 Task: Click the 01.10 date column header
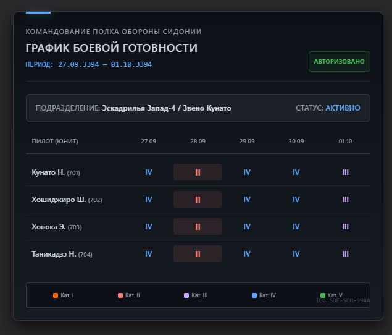(345, 142)
